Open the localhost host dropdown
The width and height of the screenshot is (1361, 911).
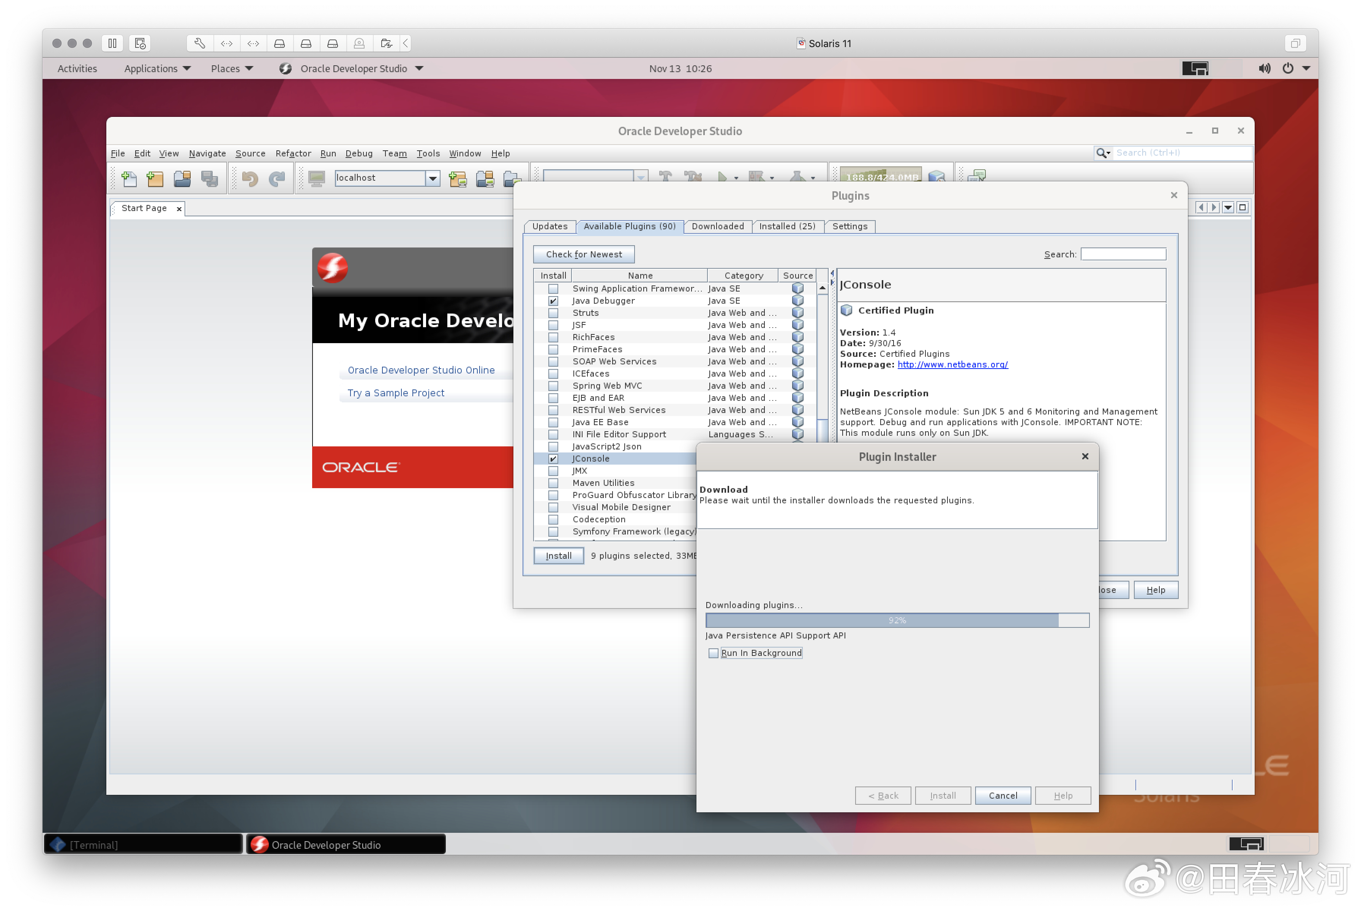click(x=433, y=178)
